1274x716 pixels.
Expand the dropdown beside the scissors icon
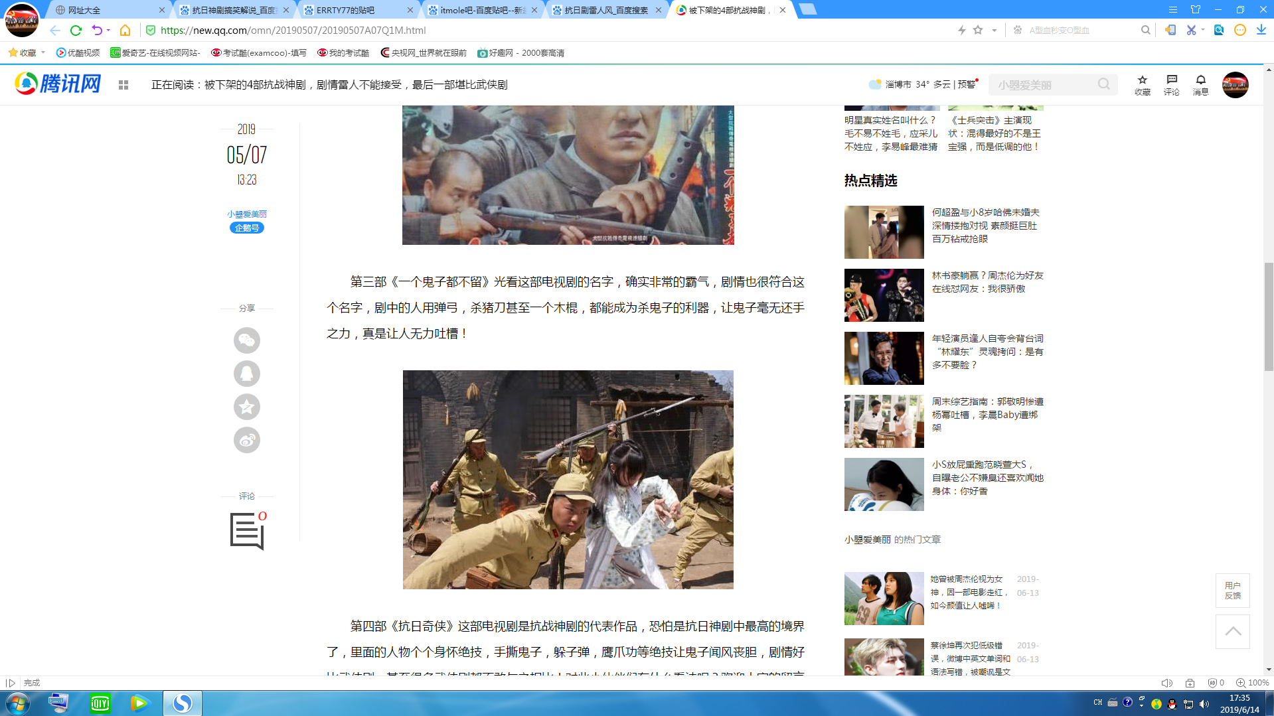point(1203,30)
